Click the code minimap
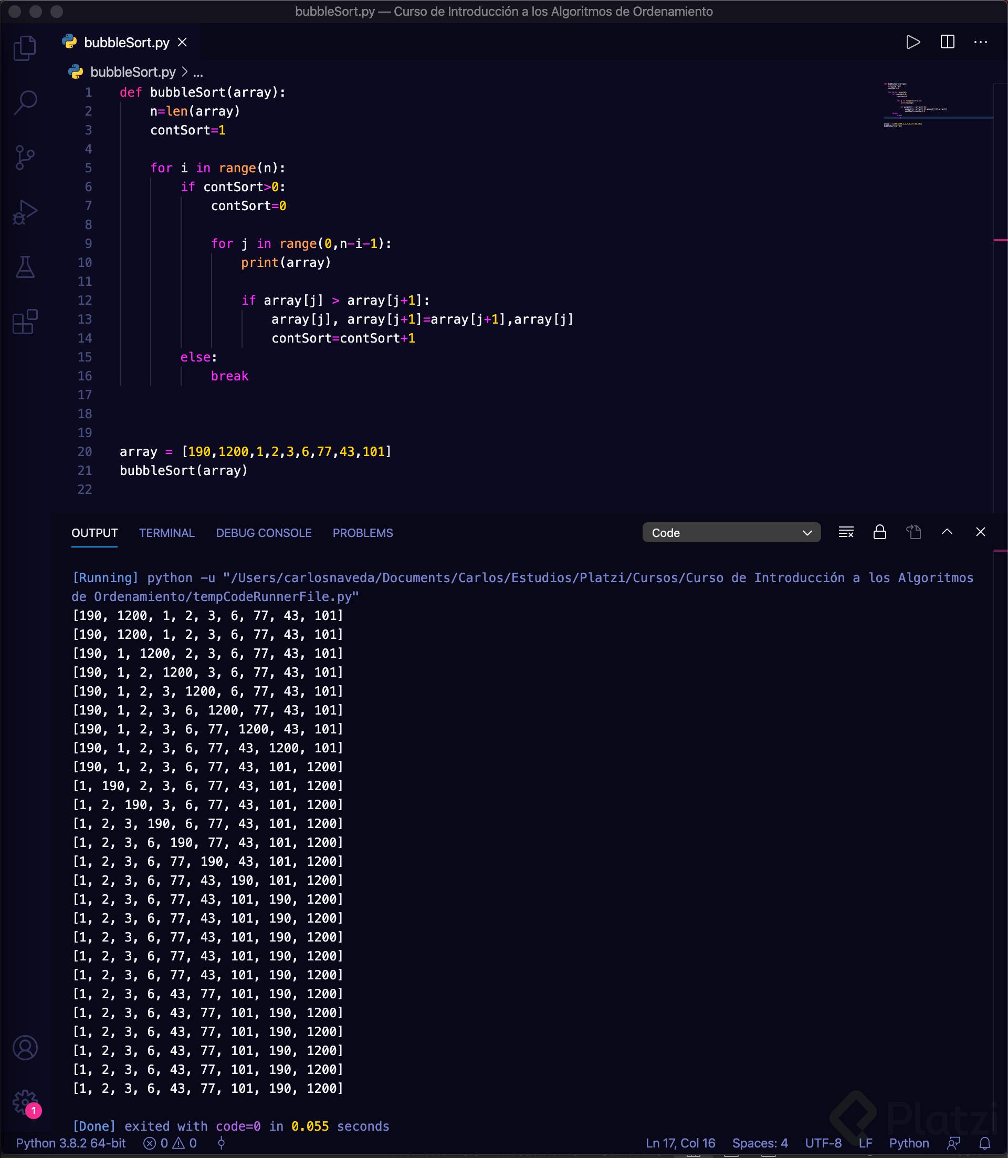The height and width of the screenshot is (1158, 1008). (937, 105)
